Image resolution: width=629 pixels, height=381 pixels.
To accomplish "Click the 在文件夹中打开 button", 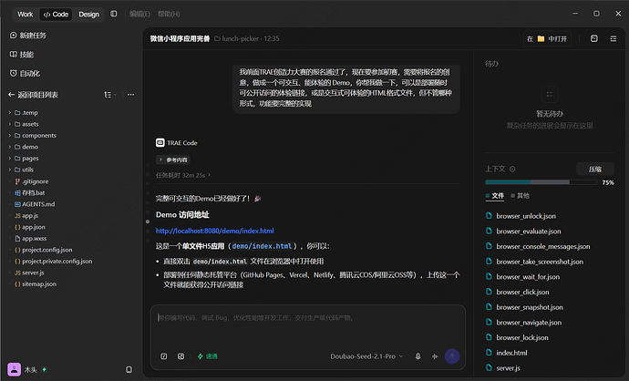I will [547, 39].
